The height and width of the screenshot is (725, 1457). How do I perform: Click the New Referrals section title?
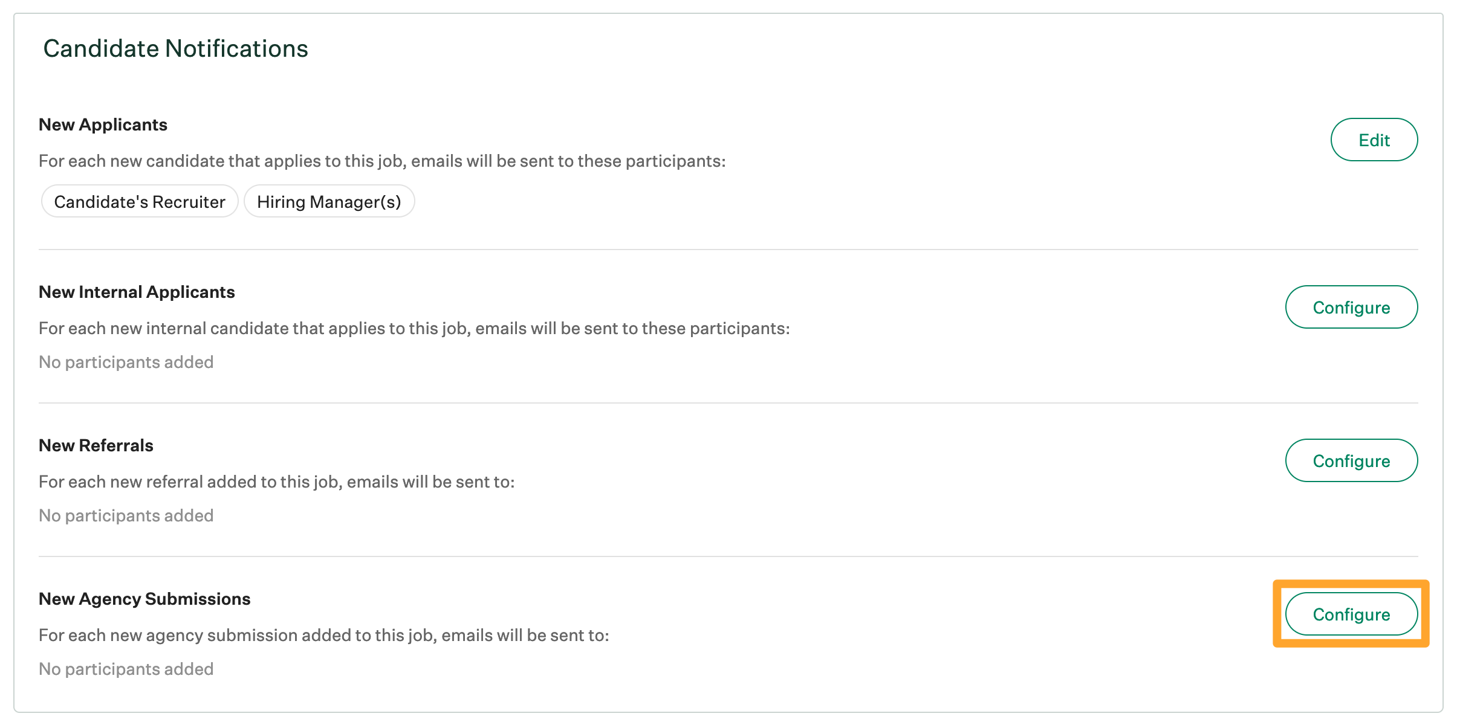click(x=96, y=445)
